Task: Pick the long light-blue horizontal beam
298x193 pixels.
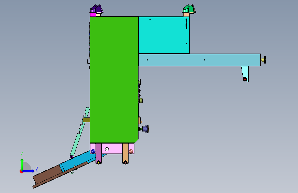Action: (200, 60)
